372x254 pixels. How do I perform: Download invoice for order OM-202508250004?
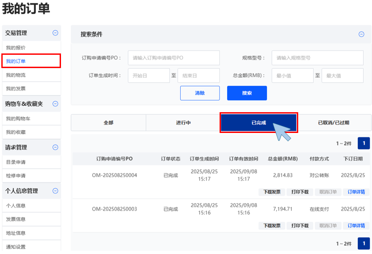(271, 192)
